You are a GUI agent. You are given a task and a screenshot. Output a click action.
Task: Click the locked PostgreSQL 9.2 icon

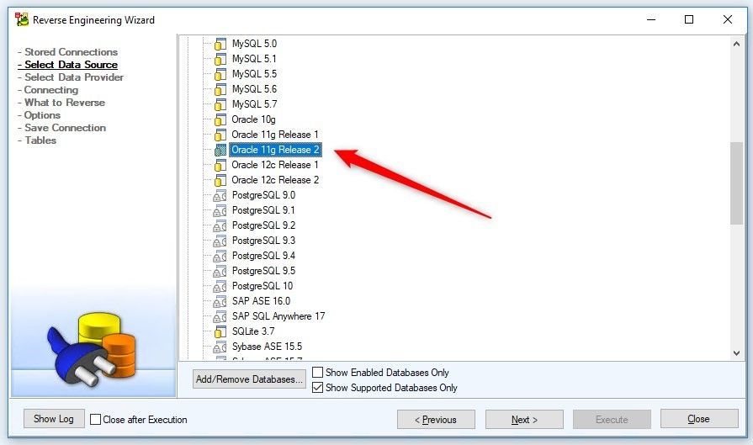click(220, 225)
